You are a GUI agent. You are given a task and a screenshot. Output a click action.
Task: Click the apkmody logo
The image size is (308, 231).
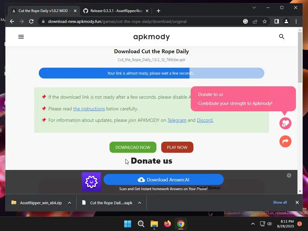[x=152, y=37]
